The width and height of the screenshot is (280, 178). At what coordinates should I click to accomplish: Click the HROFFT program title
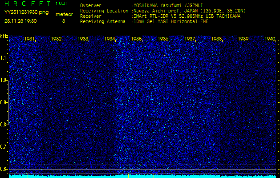point(28,4)
